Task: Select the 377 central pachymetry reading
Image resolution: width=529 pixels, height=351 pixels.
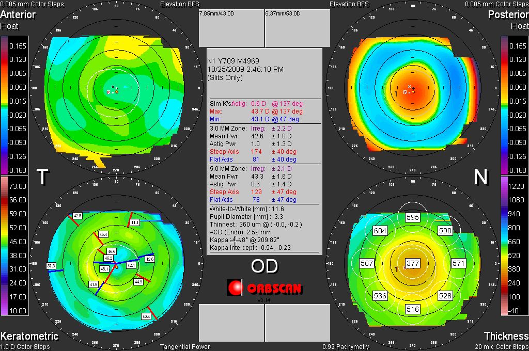Action: pos(412,263)
